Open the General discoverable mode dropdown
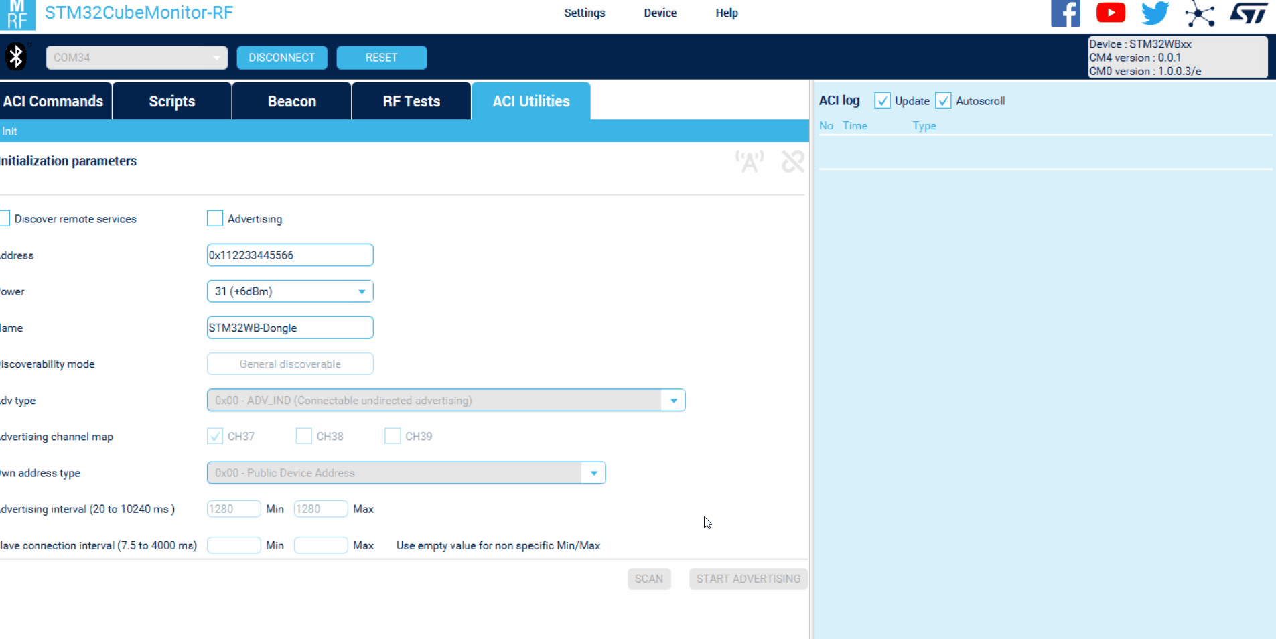The image size is (1276, 639). pyautogui.click(x=290, y=364)
